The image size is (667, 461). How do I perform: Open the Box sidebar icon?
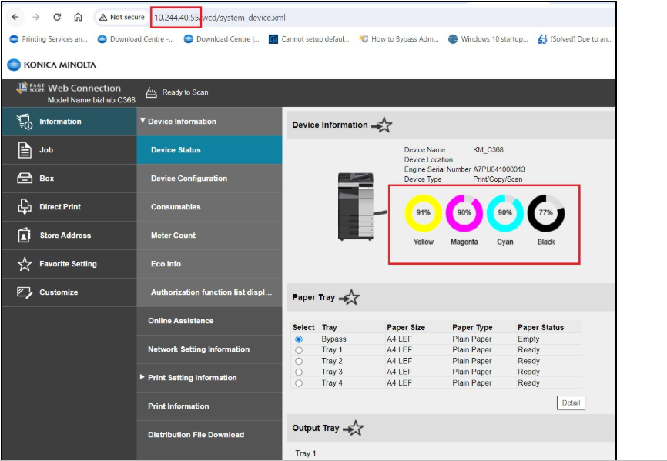click(25, 178)
